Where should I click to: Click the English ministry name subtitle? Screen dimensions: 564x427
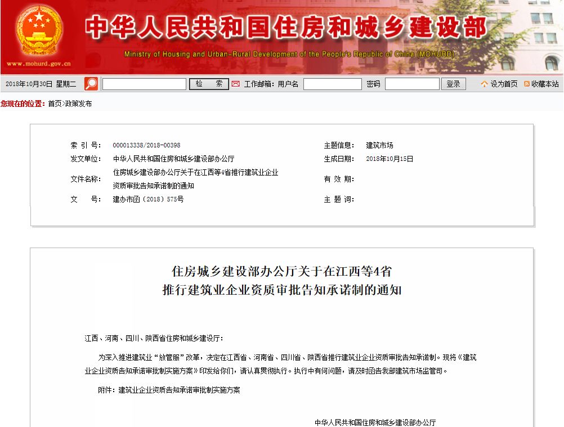tap(289, 54)
